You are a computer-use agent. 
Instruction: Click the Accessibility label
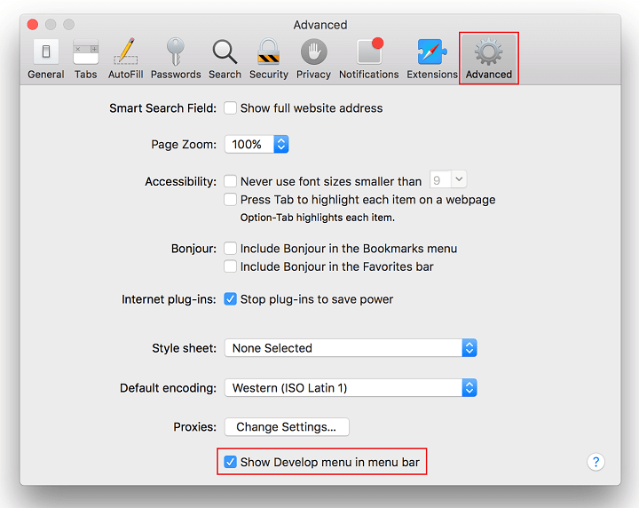click(x=180, y=181)
